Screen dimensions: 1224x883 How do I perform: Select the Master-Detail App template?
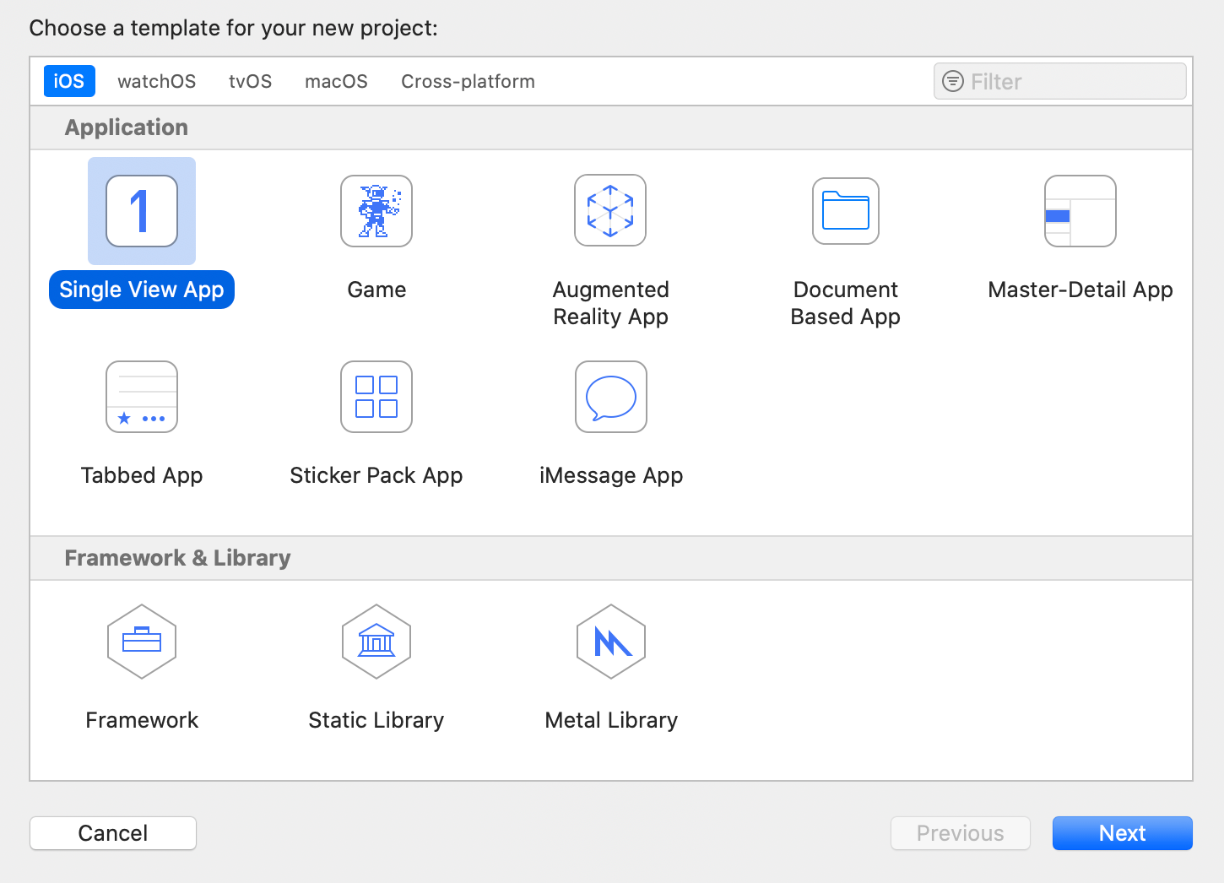point(1080,211)
